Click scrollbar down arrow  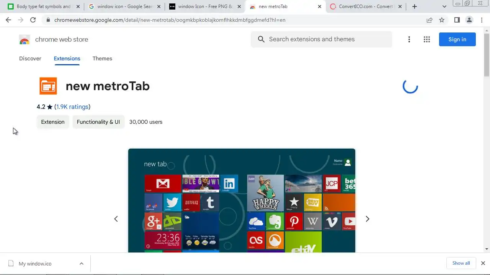click(x=487, y=249)
